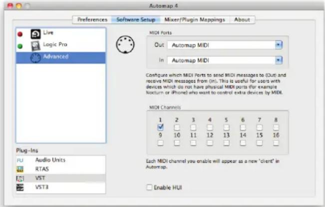Image resolution: width=325 pixels, height=207 pixels.
Task: Enable MIDI channel 13 checkbox
Action: point(226,143)
